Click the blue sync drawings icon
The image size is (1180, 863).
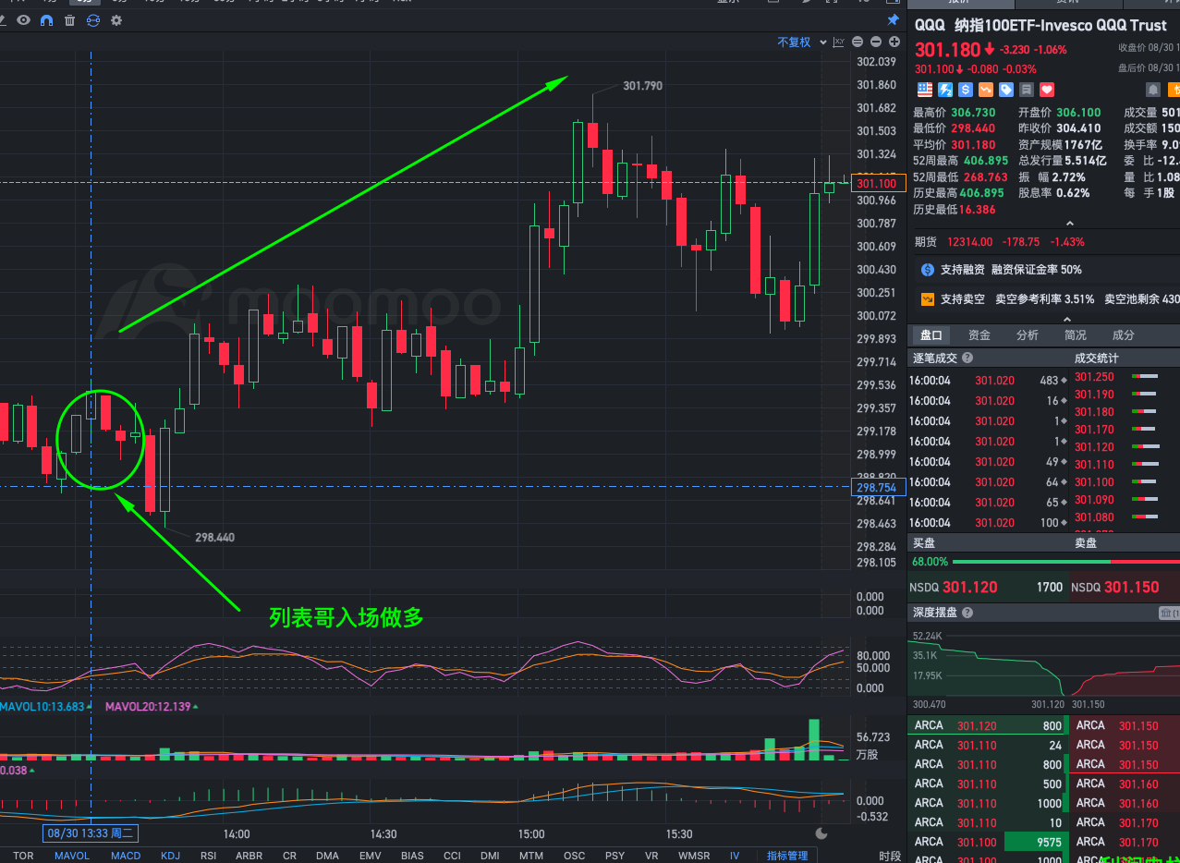92,20
